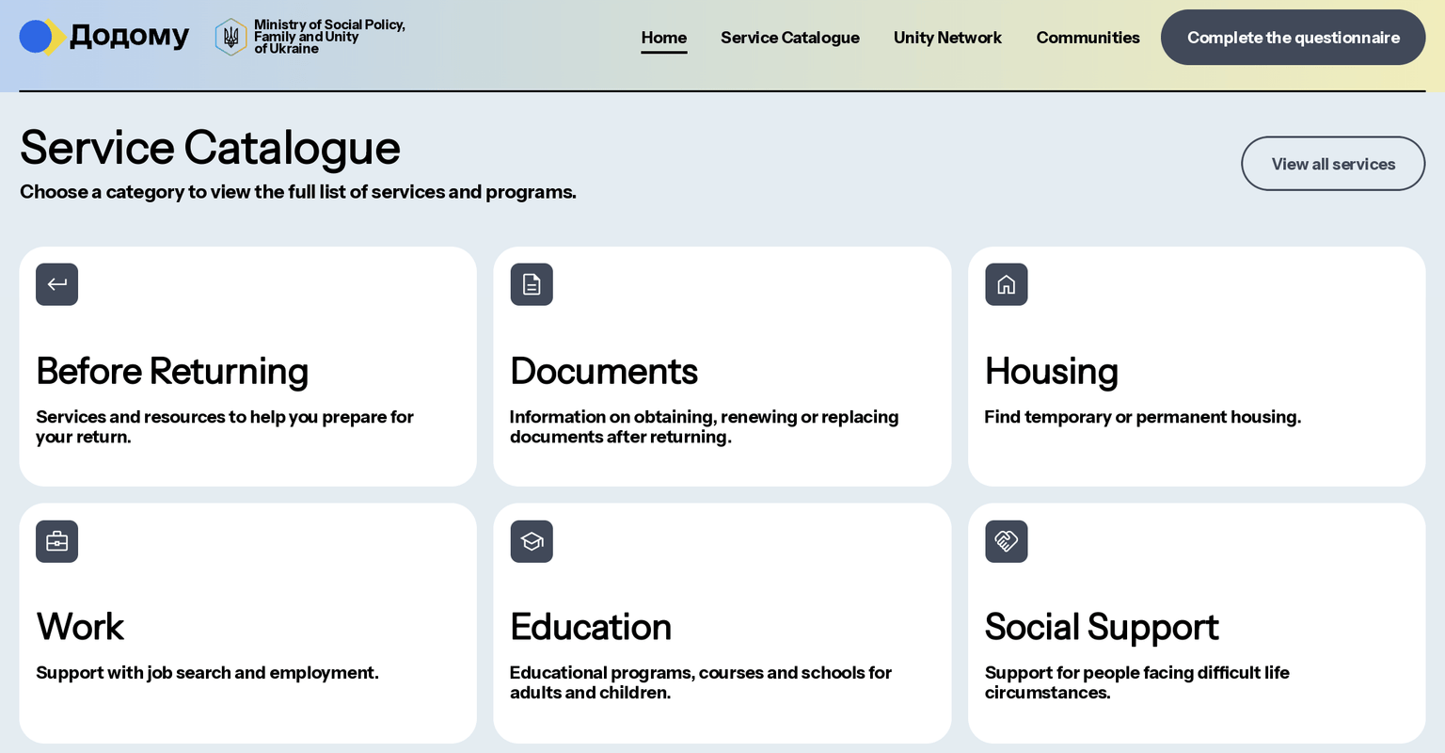Open the Documents category title
The image size is (1445, 753).
coord(604,371)
